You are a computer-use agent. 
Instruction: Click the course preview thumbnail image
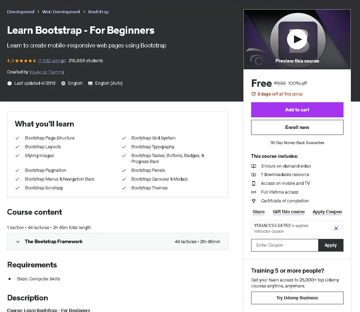(297, 39)
